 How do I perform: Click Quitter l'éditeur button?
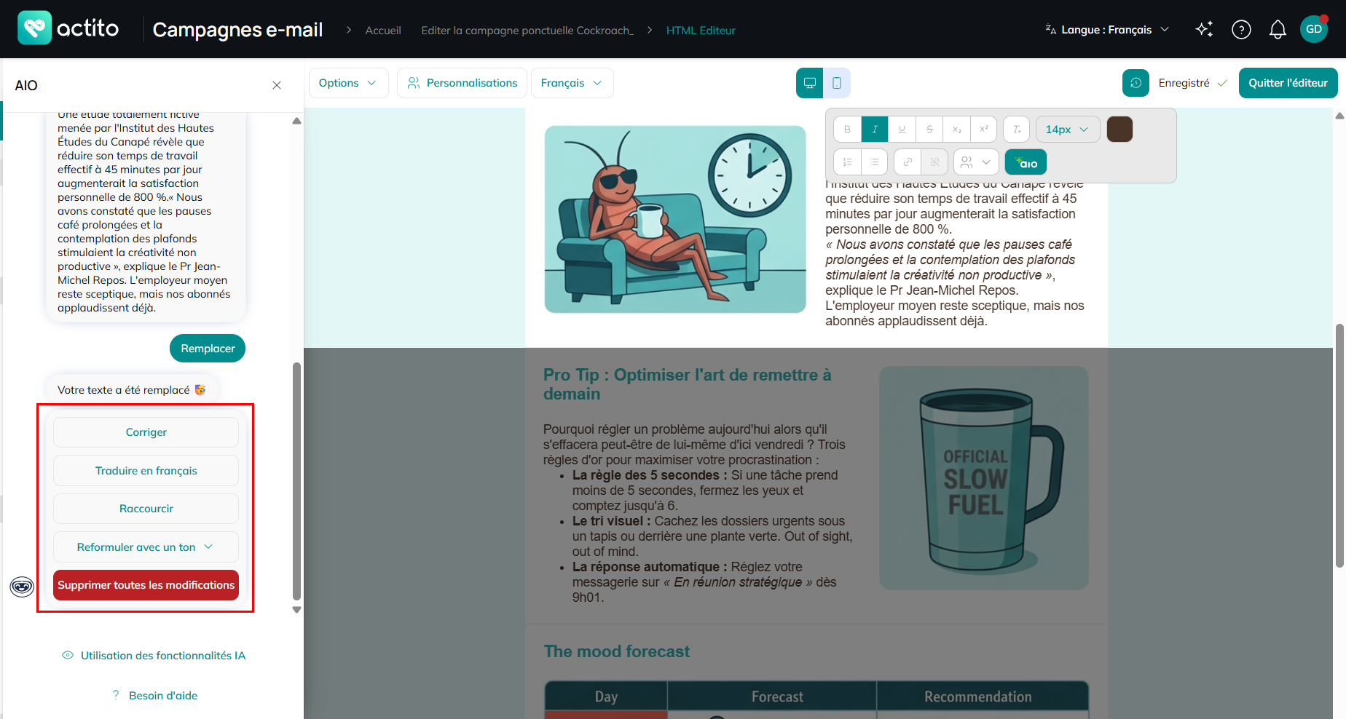(1288, 83)
